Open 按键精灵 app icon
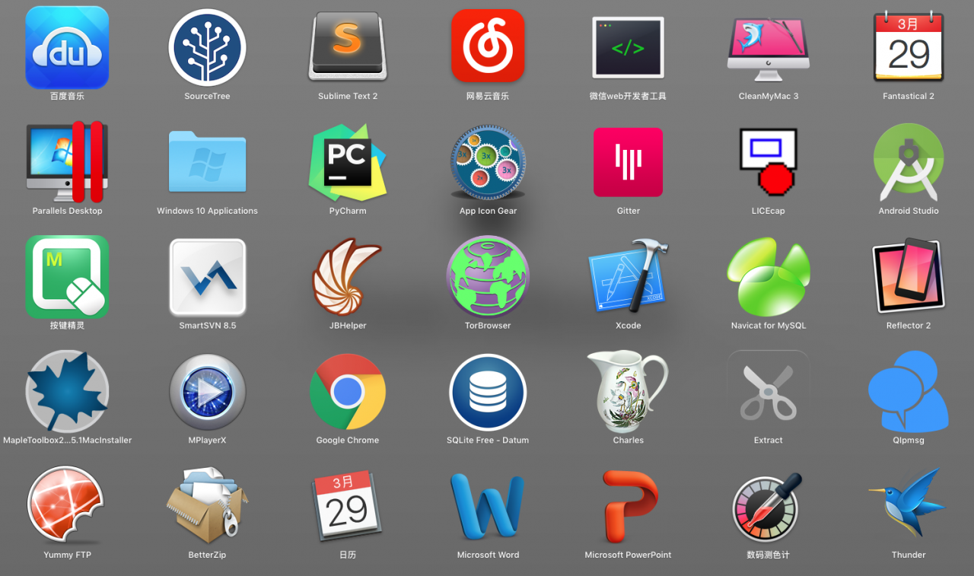Viewport: 974px width, 576px height. [x=67, y=277]
